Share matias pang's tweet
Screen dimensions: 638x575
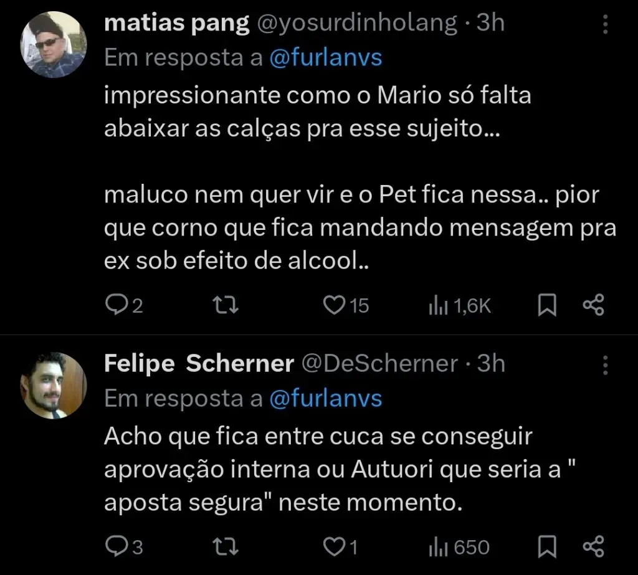coord(593,305)
